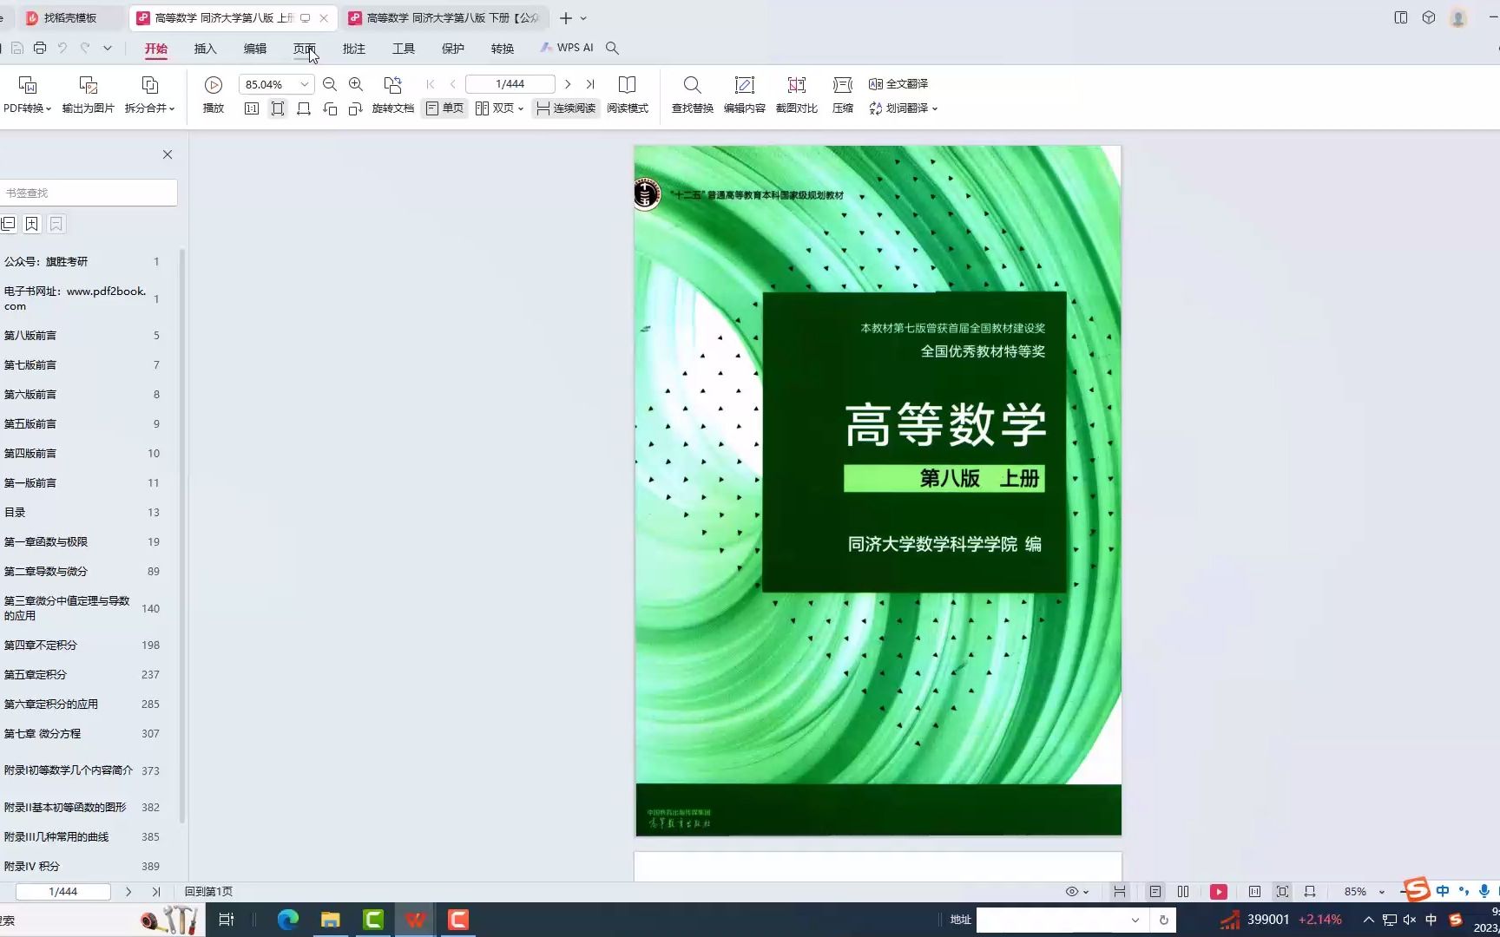Image resolution: width=1500 pixels, height=937 pixels.
Task: Expand the 双页 options arrow
Action: pos(521,109)
